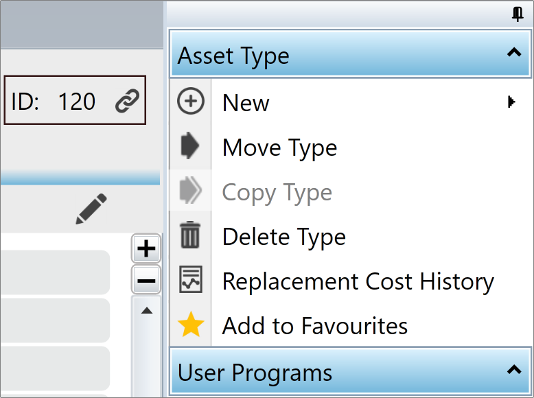Click the Delete Type menu text
This screenshot has width=534, height=398.
[284, 237]
